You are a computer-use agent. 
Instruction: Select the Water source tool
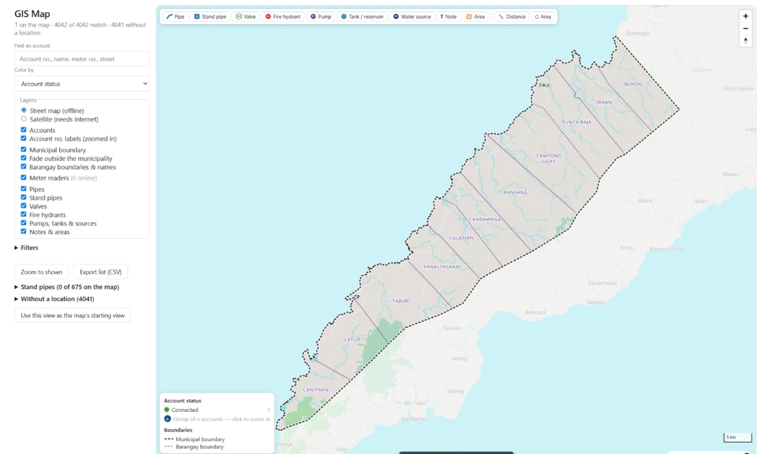point(412,17)
